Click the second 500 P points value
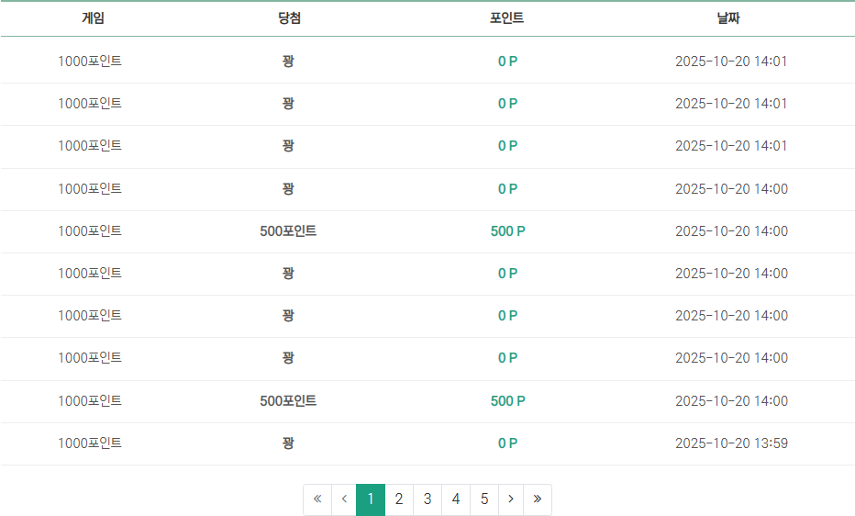The image size is (855, 516). pos(507,401)
